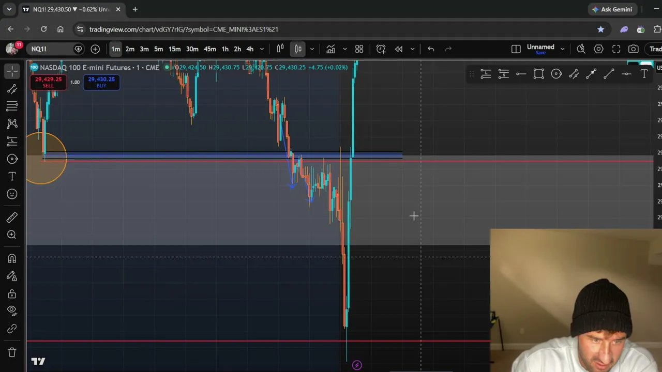Screen dimensions: 662x372
Task: Toggle fullscreen mode
Action: (x=616, y=49)
